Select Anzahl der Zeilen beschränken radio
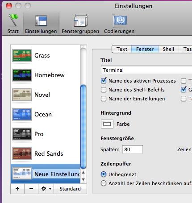Screen dimensions: 192x203 tap(104, 183)
